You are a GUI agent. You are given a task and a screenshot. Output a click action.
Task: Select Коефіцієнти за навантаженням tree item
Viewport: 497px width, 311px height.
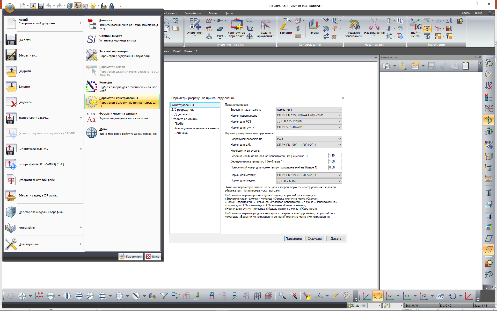[x=196, y=128]
